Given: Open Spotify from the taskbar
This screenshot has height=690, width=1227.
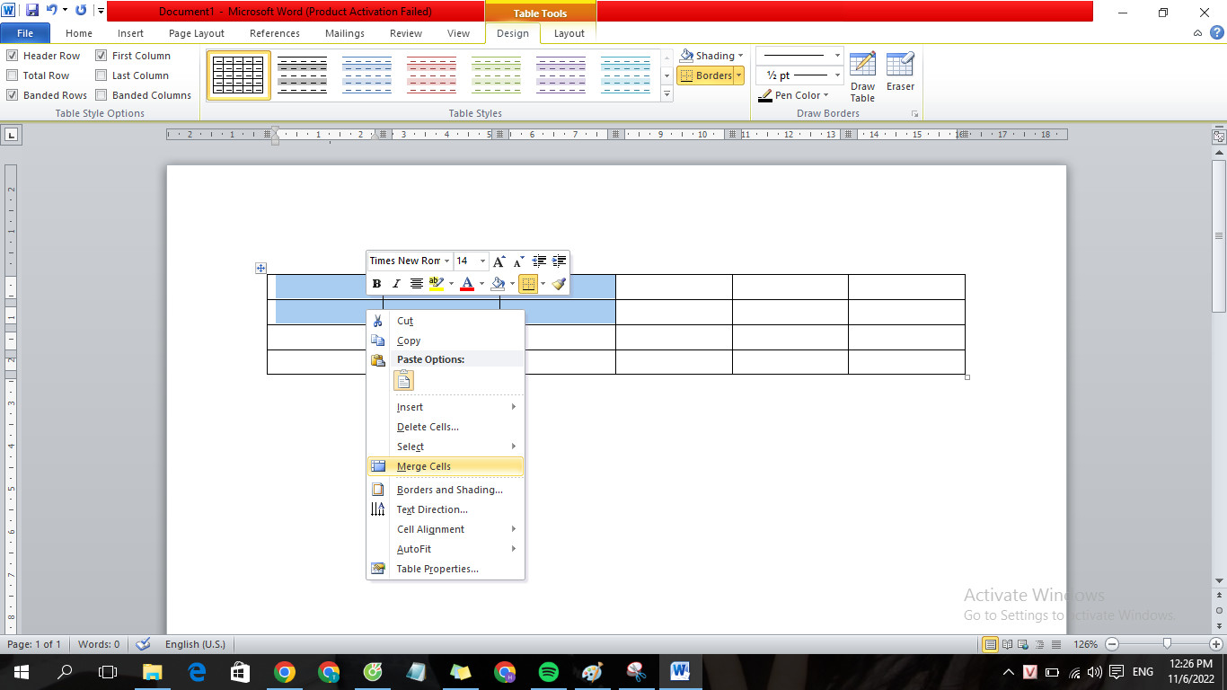Looking at the screenshot, I should point(549,672).
